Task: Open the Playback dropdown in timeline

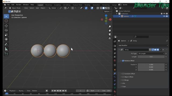Action: (13, 91)
